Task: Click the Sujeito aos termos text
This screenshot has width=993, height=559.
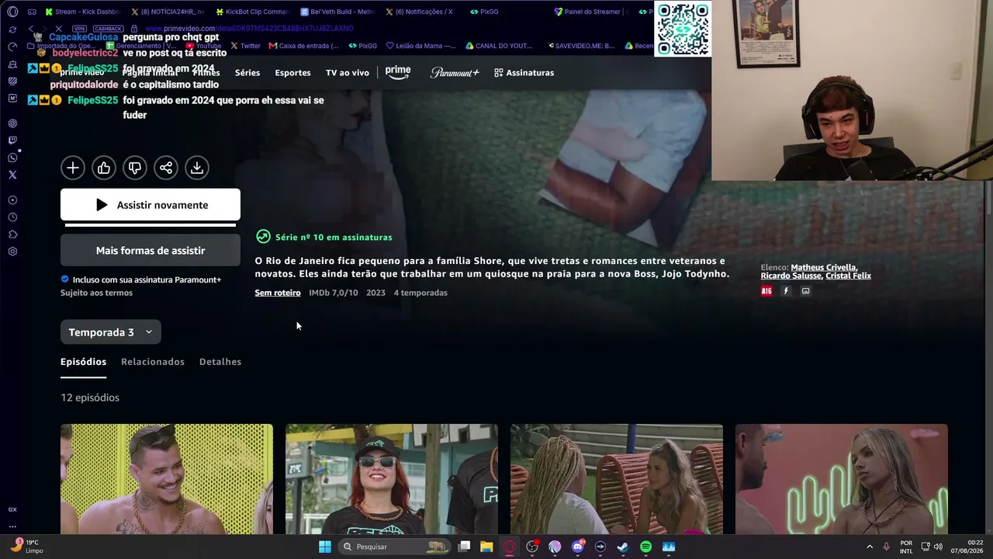Action: pyautogui.click(x=96, y=293)
